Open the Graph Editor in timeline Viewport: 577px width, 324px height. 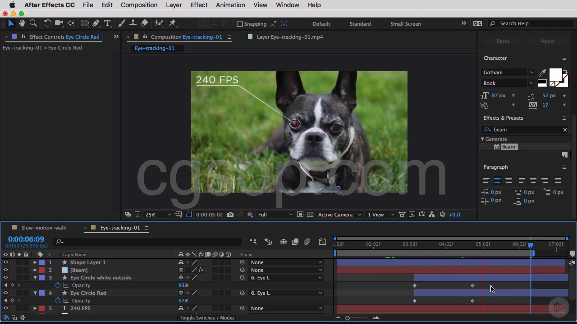pos(322,242)
